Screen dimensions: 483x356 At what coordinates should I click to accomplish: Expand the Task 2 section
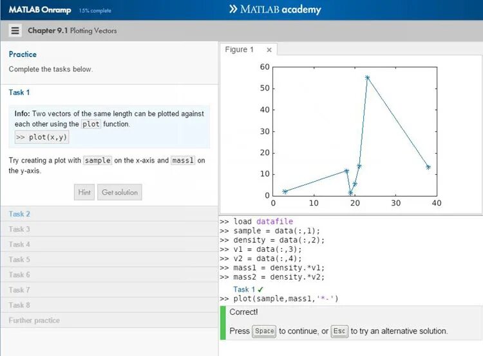click(109, 214)
